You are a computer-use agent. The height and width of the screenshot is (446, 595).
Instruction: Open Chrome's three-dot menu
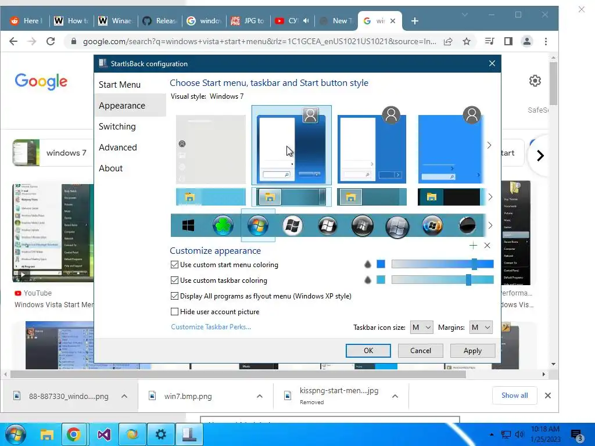pyautogui.click(x=546, y=41)
